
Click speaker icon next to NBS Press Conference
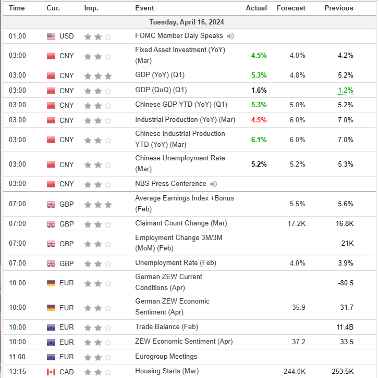(x=214, y=184)
